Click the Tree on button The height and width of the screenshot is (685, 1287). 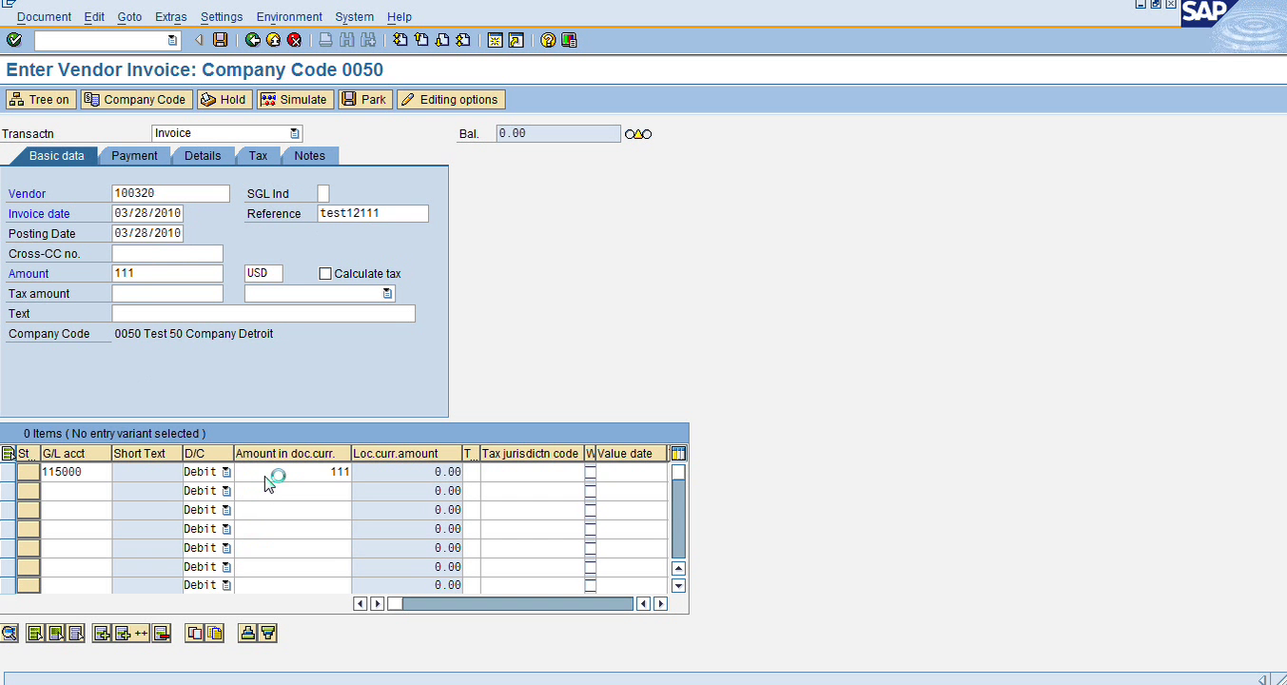tap(41, 100)
